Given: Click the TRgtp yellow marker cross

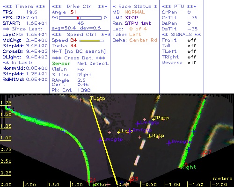Looking at the screenshot, I should click(154, 119).
